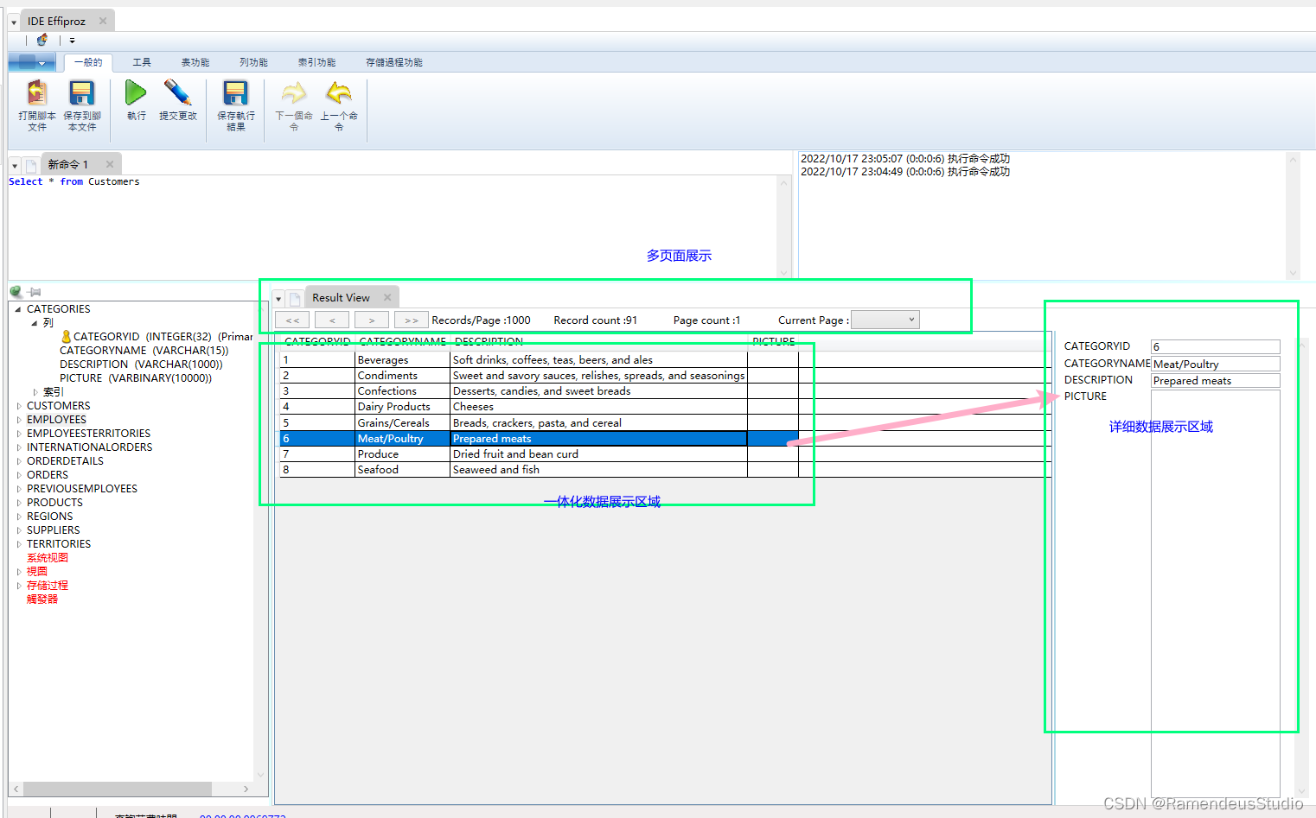Collapse the CATEGORIES table node

click(18, 309)
